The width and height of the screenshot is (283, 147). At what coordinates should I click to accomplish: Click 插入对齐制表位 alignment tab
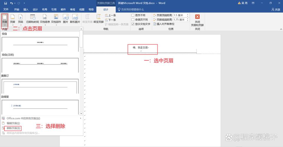(x=164, y=24)
